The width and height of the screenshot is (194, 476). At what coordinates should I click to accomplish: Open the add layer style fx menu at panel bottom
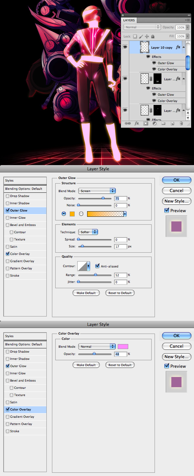click(x=136, y=124)
